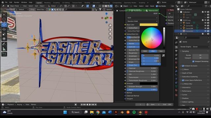The height and width of the screenshot is (118, 211).
Task: Activate the Scale tool
Action: (4, 34)
